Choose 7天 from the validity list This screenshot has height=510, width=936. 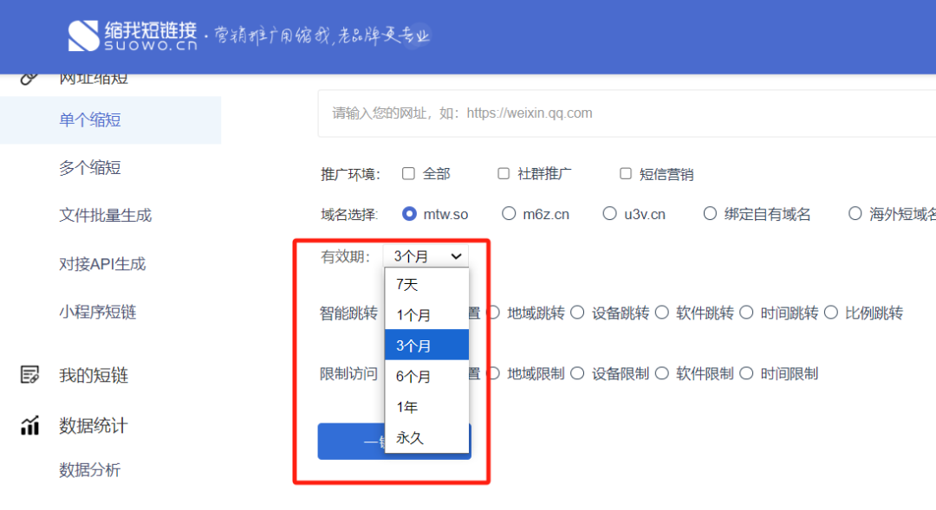pos(407,284)
